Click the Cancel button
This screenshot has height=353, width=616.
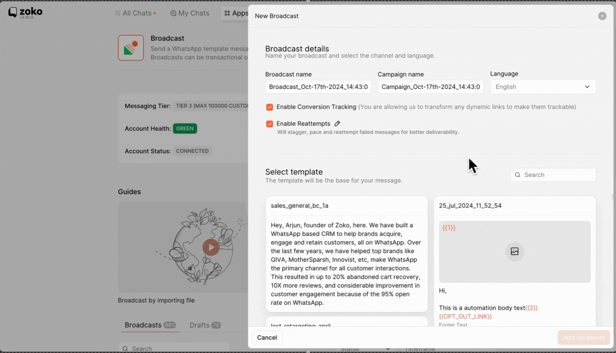pos(267,338)
